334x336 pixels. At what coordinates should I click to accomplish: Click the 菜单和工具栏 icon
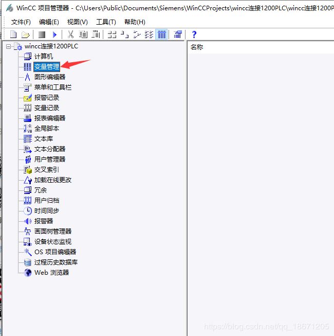[28, 87]
